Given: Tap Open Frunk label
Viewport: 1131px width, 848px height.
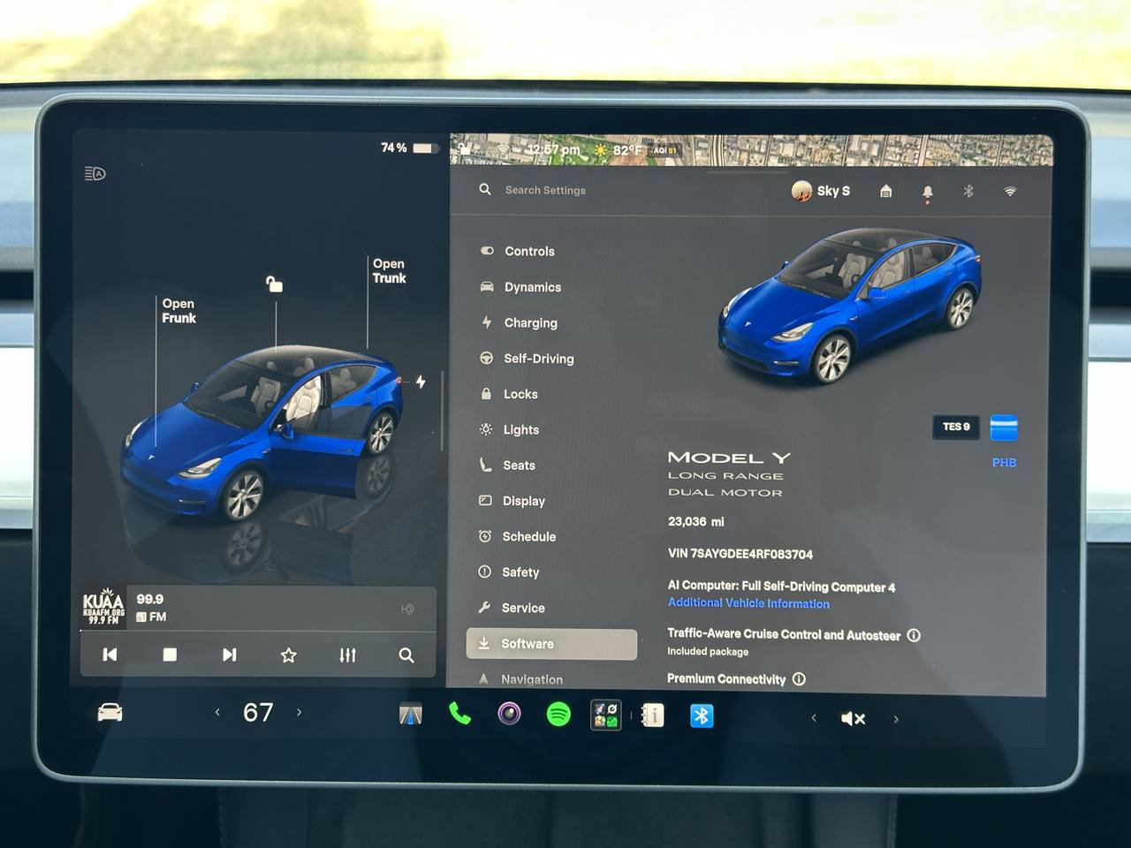Looking at the screenshot, I should [x=178, y=311].
